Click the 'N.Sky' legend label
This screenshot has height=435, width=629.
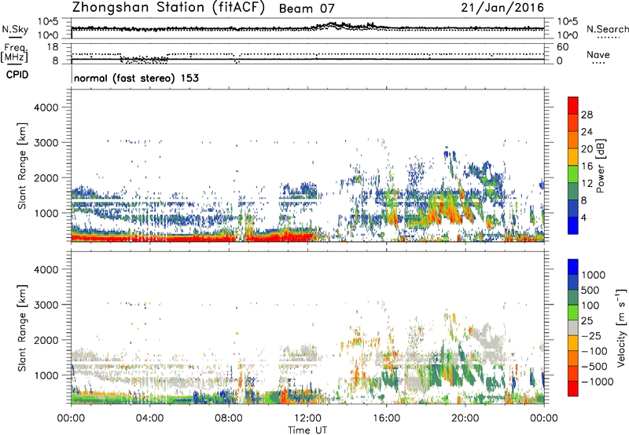click(15, 29)
